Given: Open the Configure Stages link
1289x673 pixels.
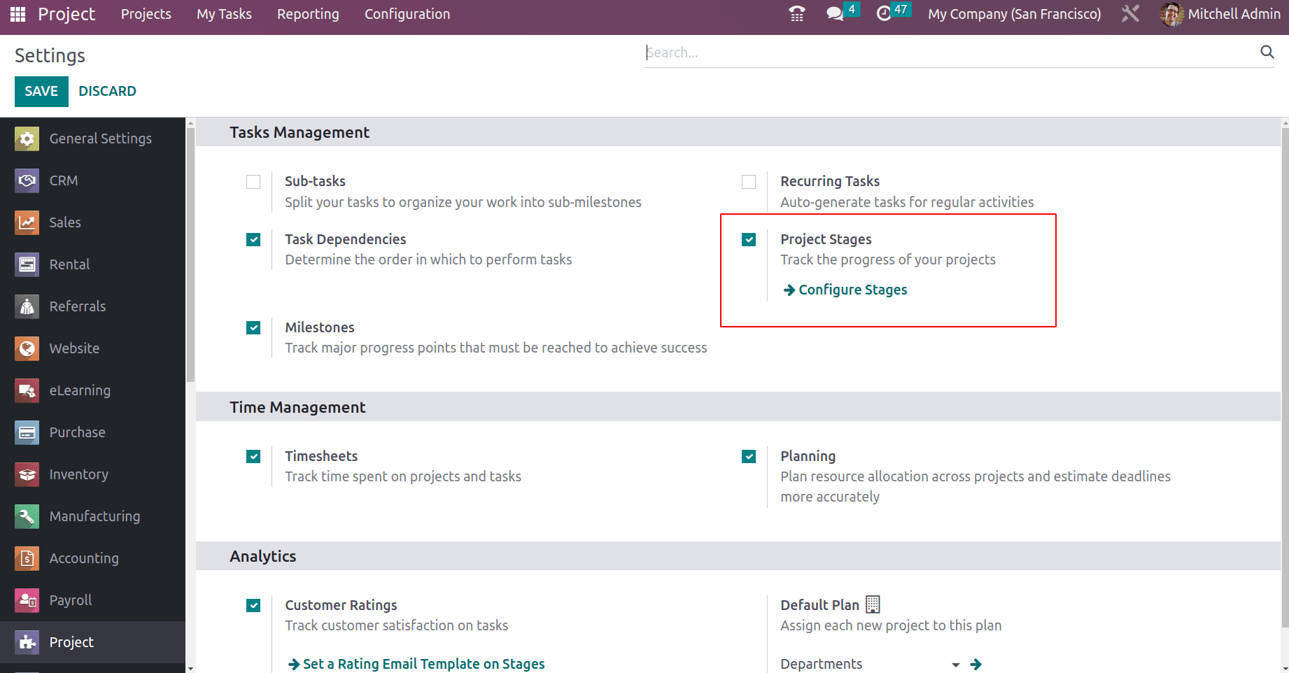Looking at the screenshot, I should pos(852,290).
